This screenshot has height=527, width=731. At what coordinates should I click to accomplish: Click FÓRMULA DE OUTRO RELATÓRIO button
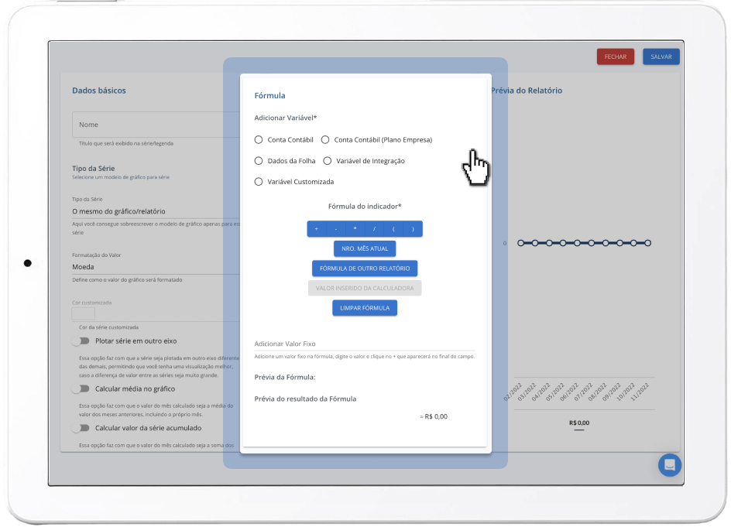(365, 269)
